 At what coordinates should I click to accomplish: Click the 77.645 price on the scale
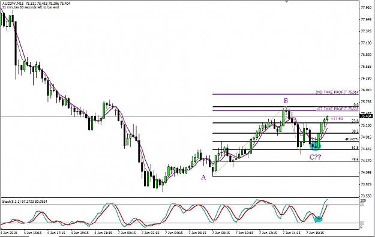tap(366, 19)
